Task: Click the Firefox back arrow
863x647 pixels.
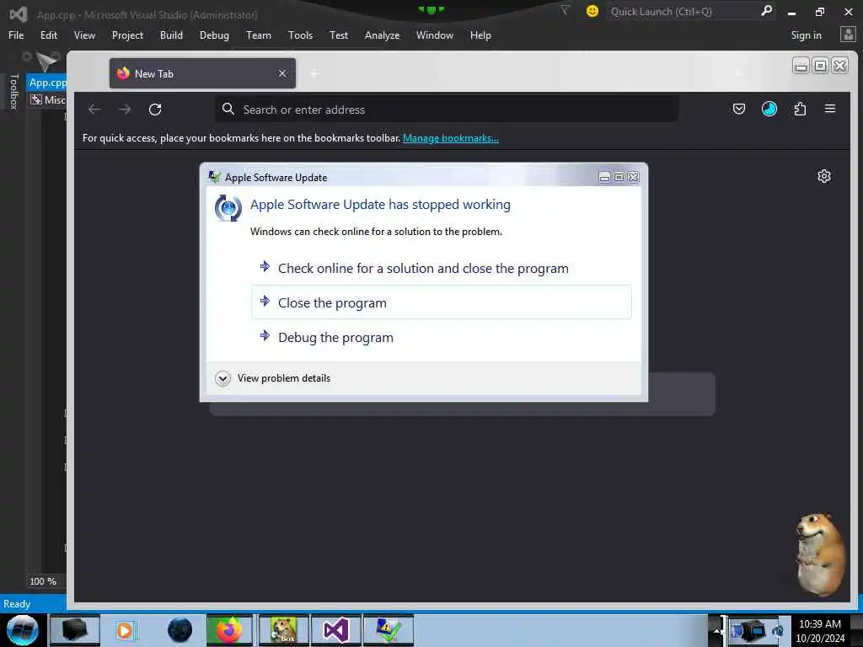Action: tap(94, 110)
